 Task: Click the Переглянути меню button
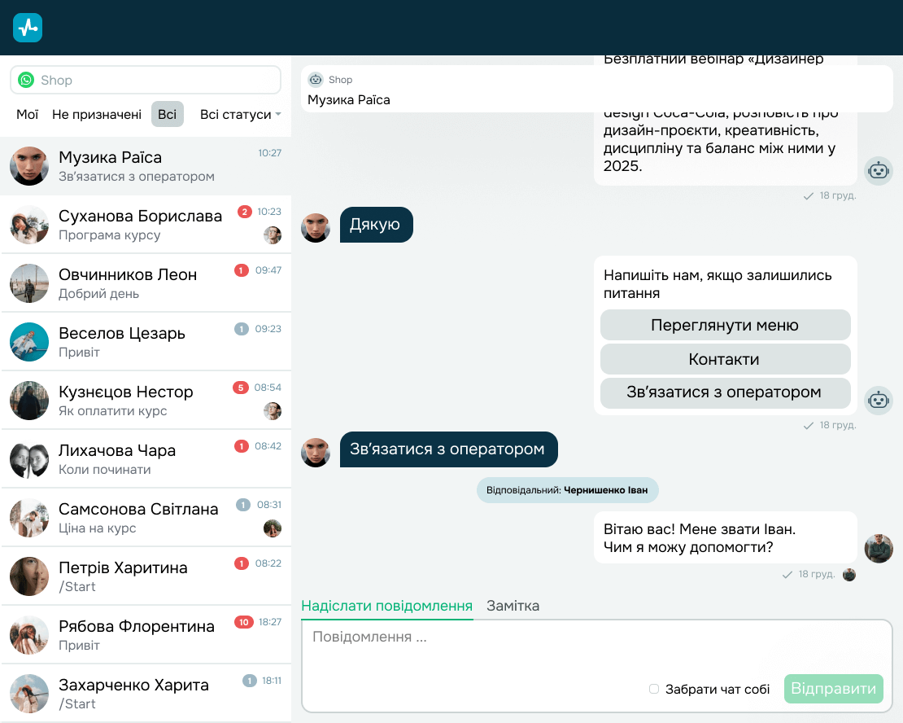[725, 325]
